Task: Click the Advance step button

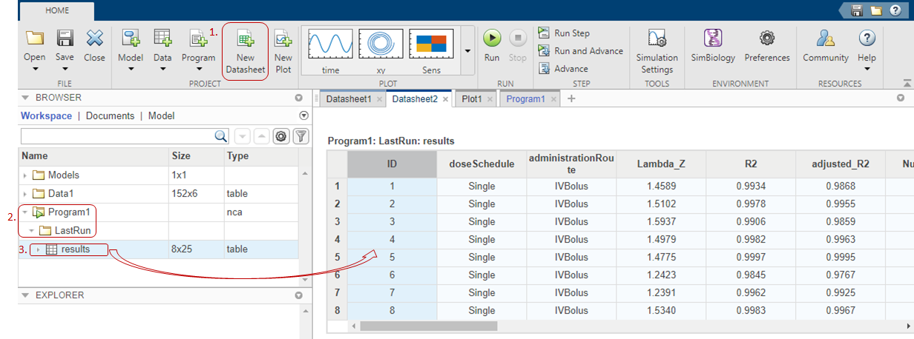Action: coord(562,69)
